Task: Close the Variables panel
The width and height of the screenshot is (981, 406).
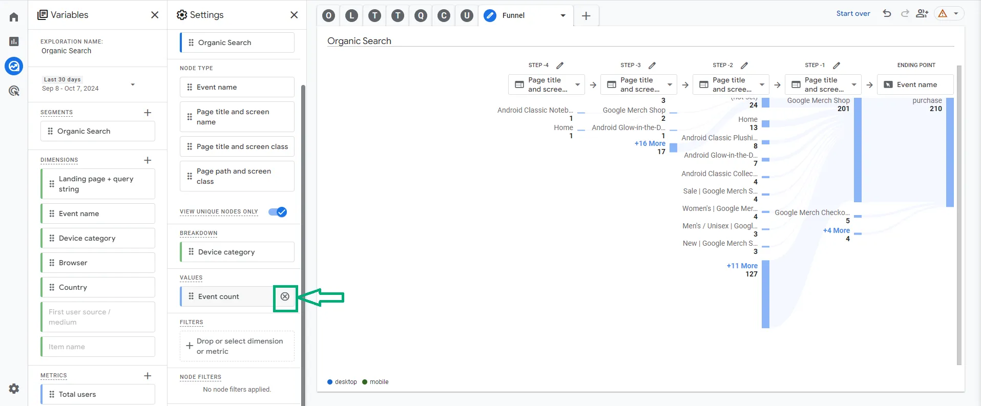Action: pyautogui.click(x=155, y=15)
